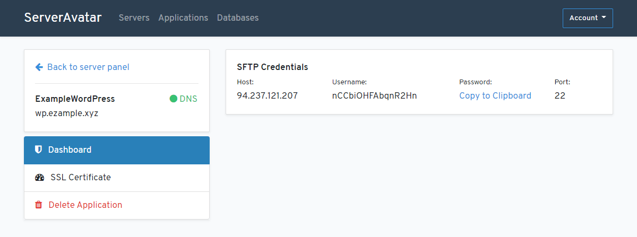Click the green DNS status dot
Screen dimensions: 637x237
[173, 99]
